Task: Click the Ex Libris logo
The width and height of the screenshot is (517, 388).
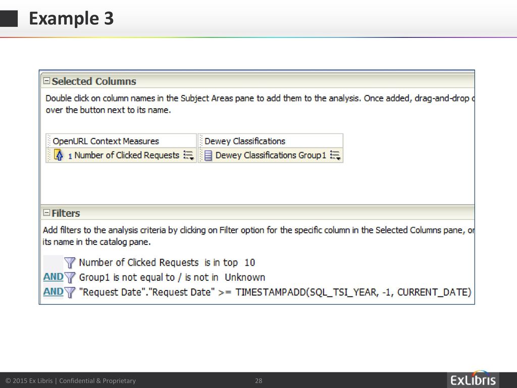Action: point(473,380)
